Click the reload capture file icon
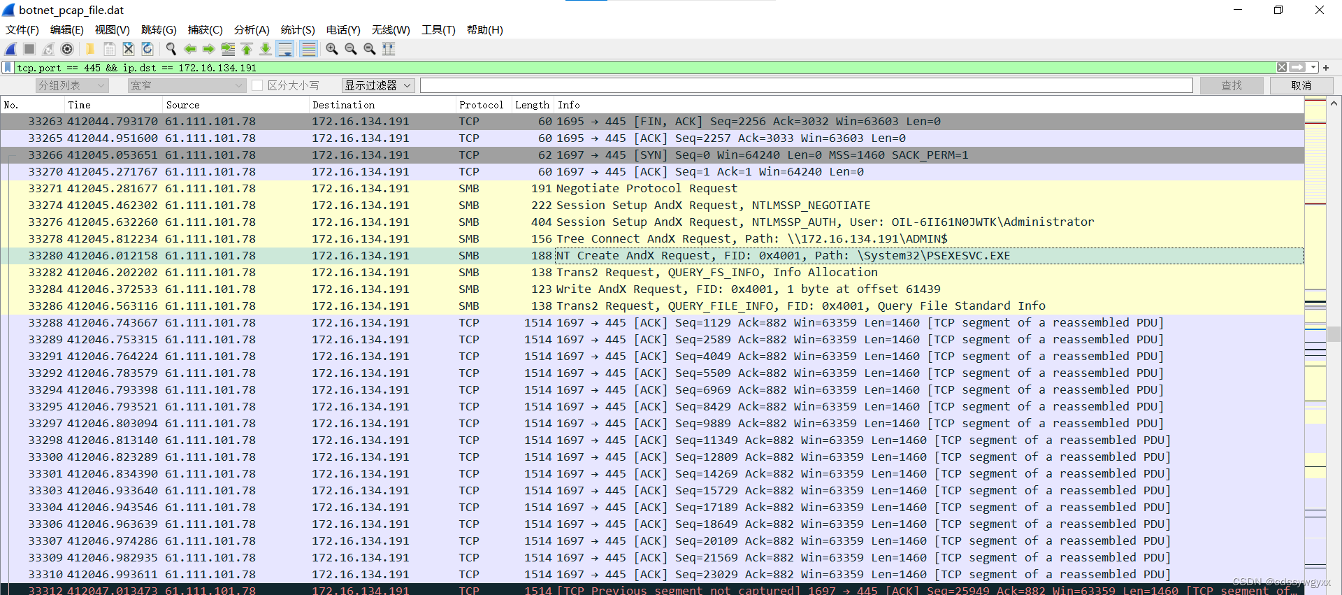Viewport: 1342px width, 595px height. [147, 49]
